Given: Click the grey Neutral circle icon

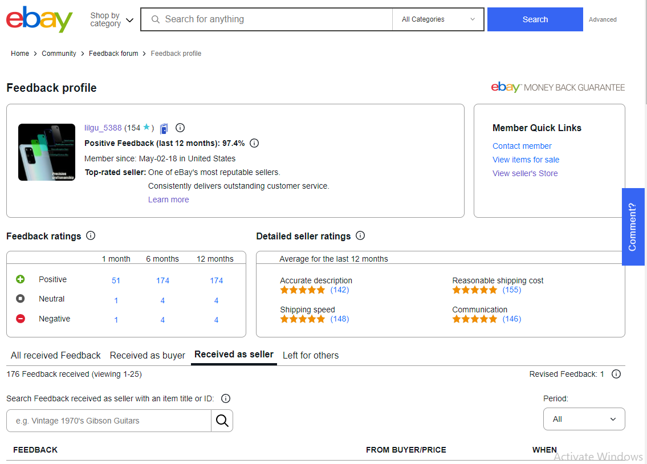Looking at the screenshot, I should point(20,298).
